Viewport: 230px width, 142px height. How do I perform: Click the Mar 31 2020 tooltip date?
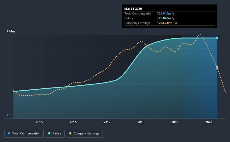pos(133,9)
